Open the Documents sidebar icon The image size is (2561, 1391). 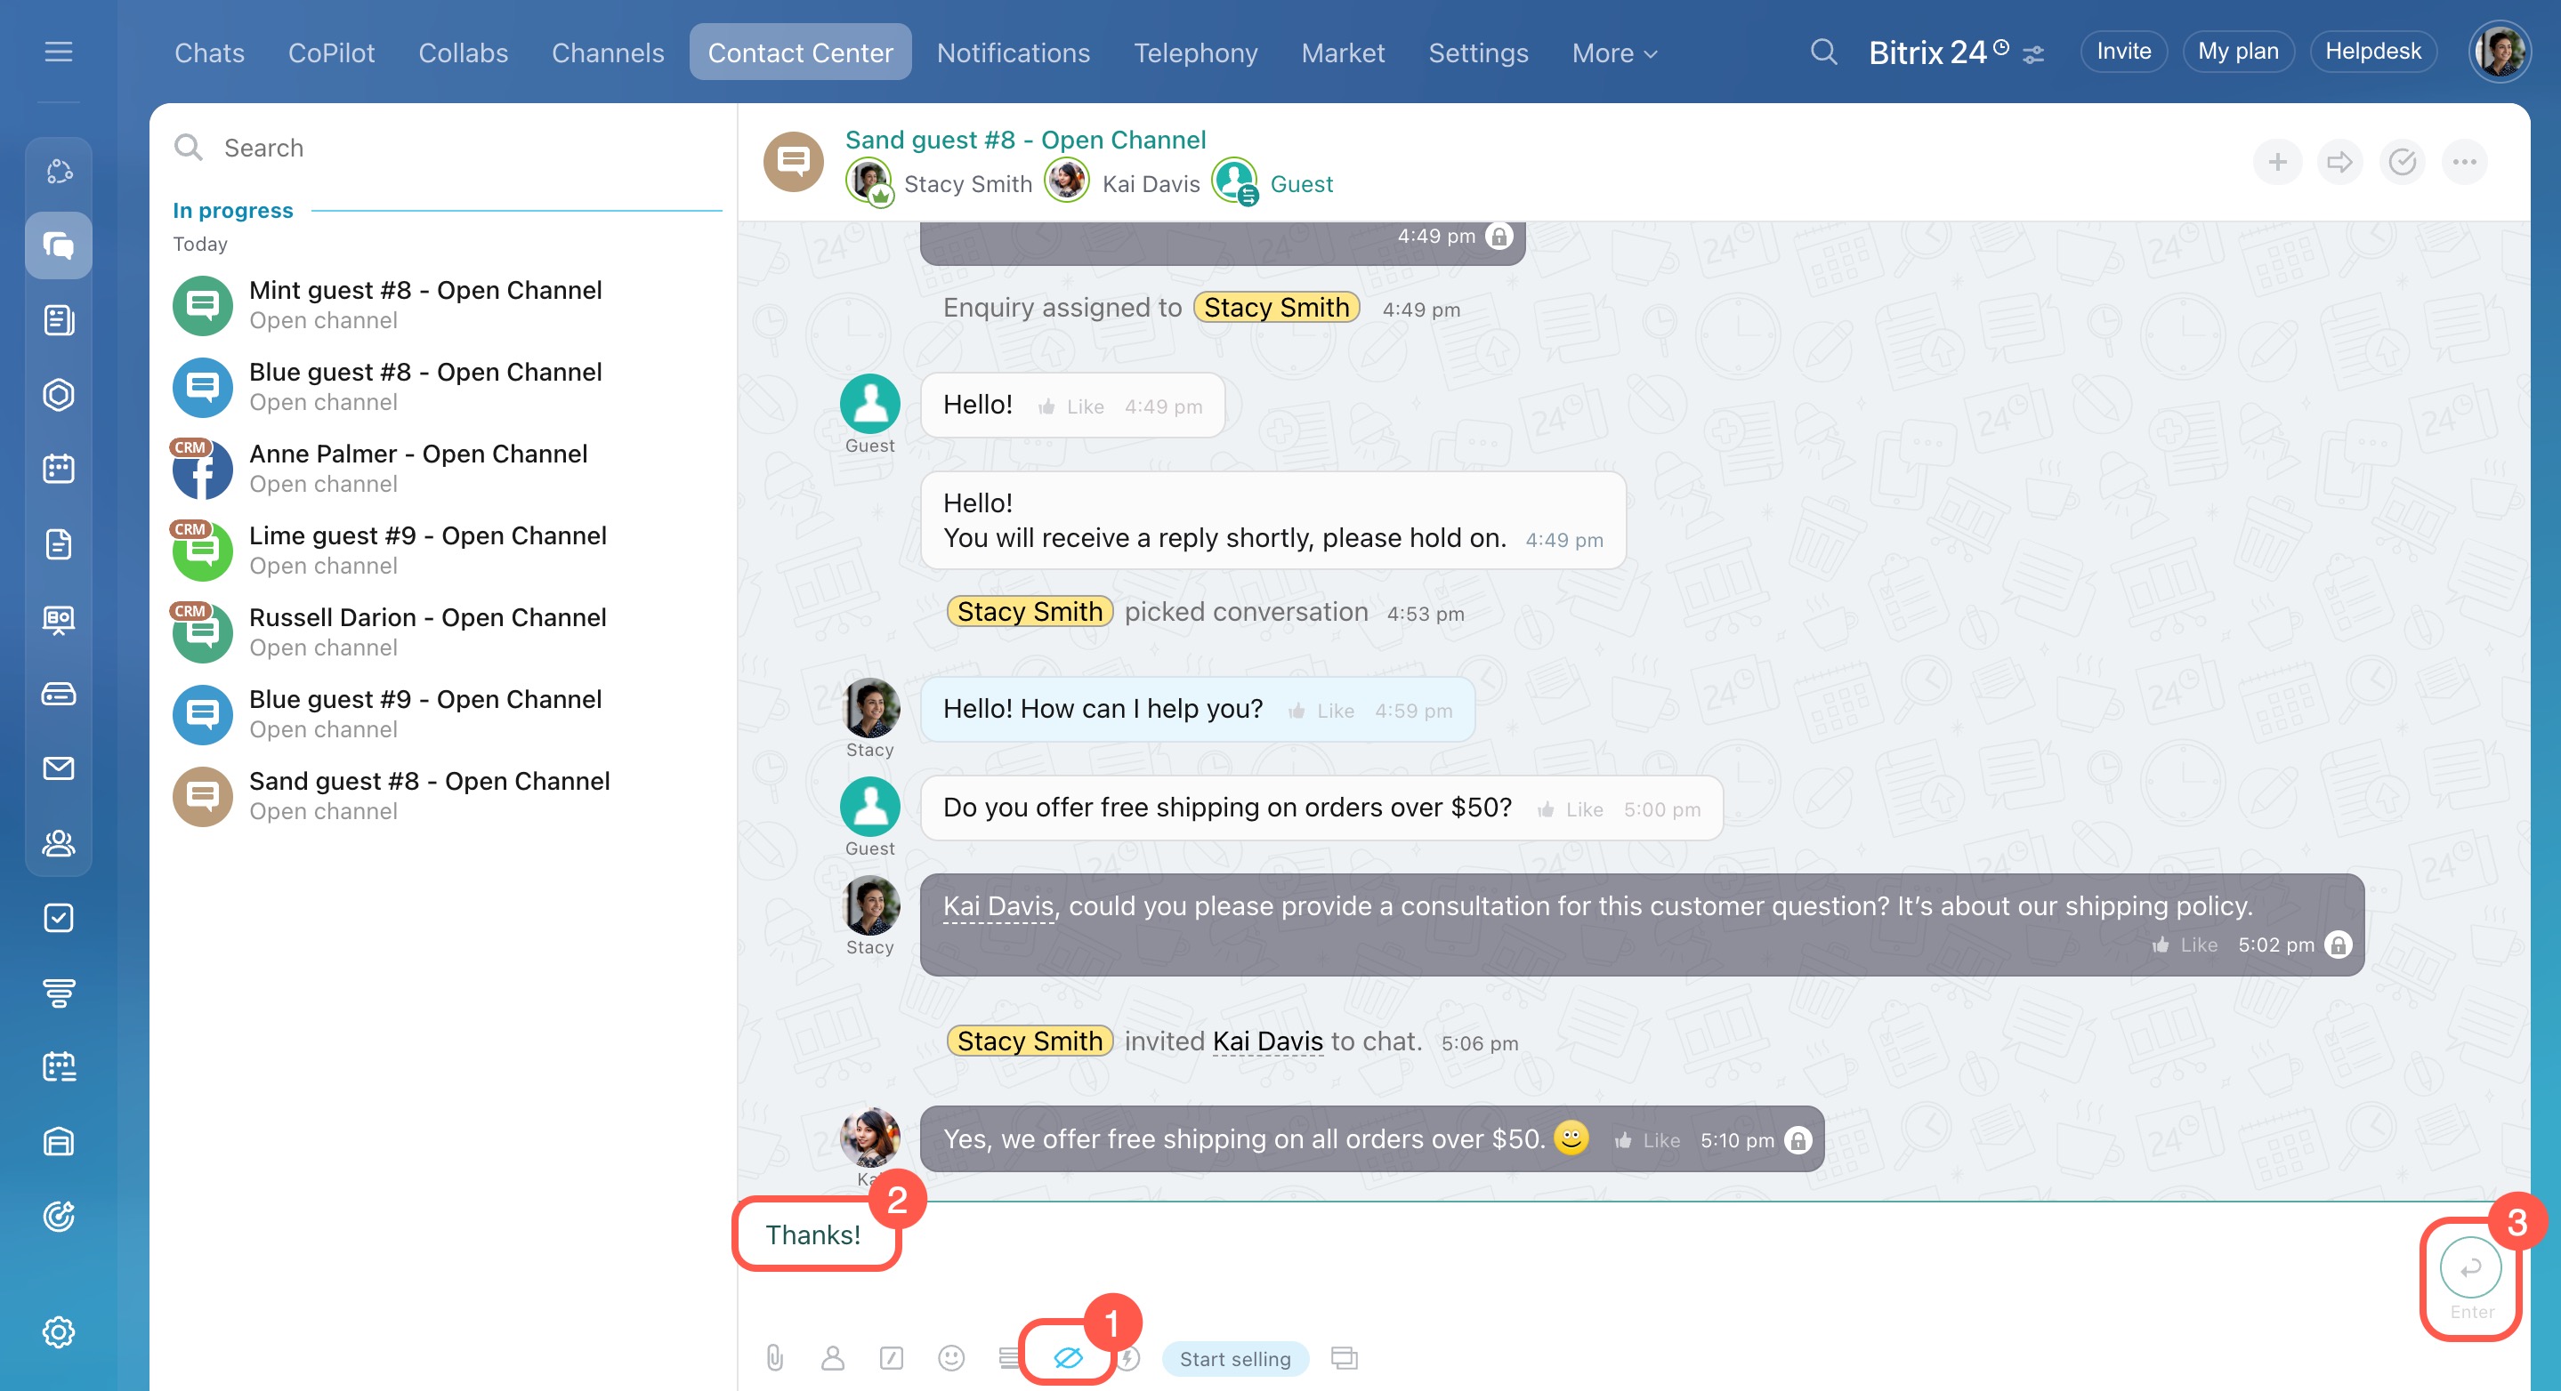59,544
